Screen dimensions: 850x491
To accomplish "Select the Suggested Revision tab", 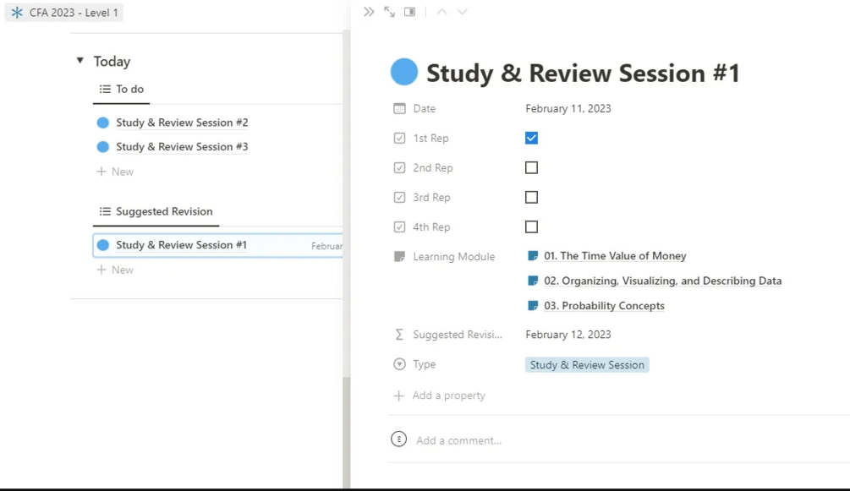I will pyautogui.click(x=156, y=211).
